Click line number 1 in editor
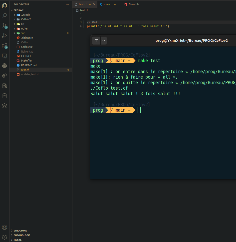This screenshot has width=236, height=242. [81, 14]
